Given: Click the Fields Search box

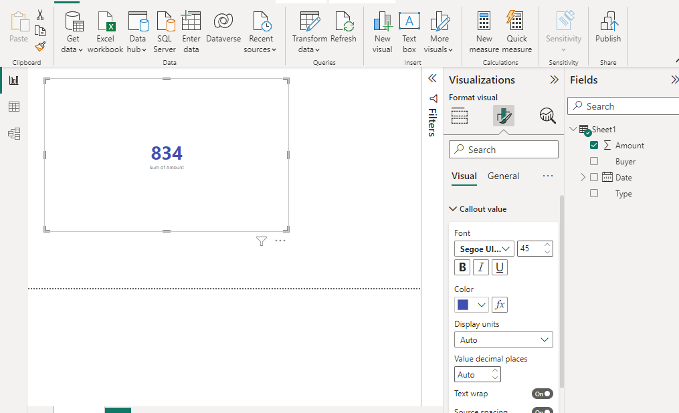Looking at the screenshot, I should tap(623, 106).
